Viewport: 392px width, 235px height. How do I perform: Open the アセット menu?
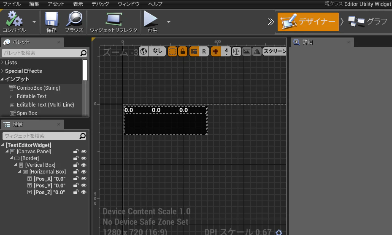[56, 4]
